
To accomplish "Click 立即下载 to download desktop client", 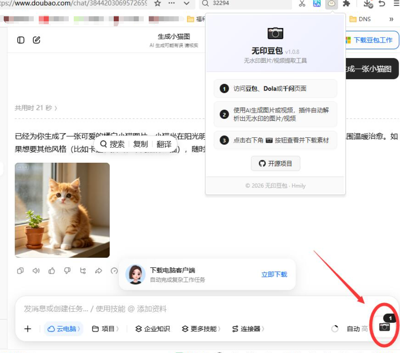I will [274, 274].
